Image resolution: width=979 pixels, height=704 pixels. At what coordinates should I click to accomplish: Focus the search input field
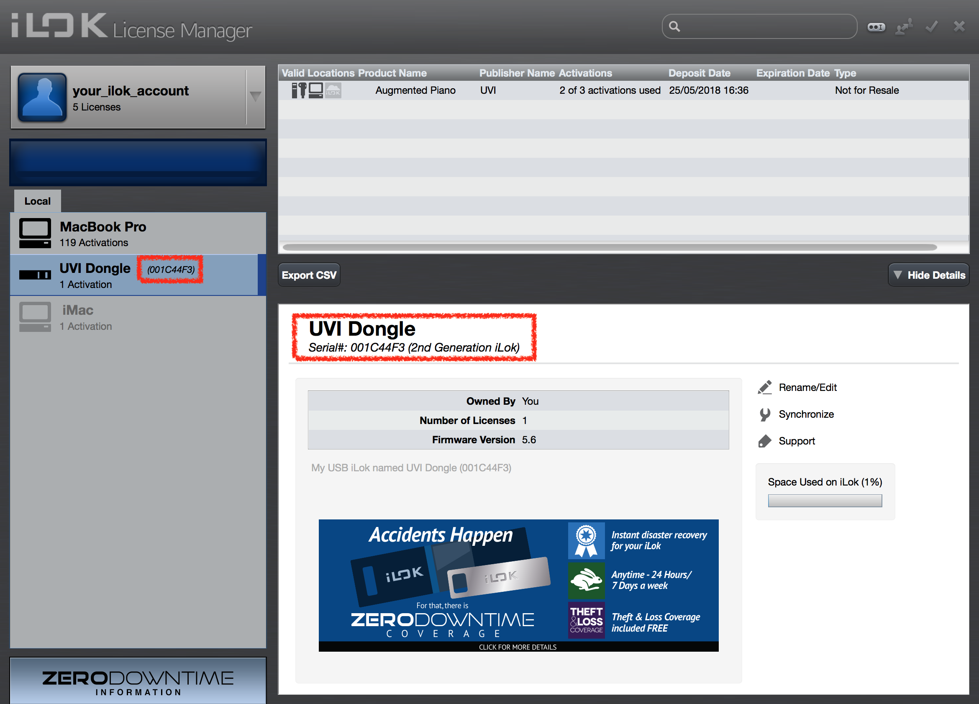pos(759,27)
